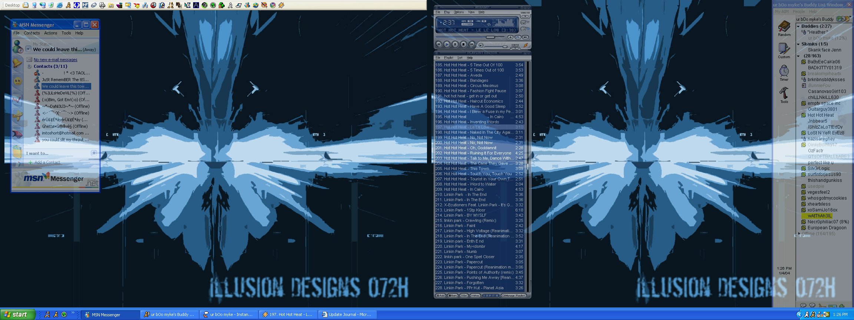This screenshot has height=320, width=854.
Task: Click Add a Contact in MSN
Action: point(47,162)
